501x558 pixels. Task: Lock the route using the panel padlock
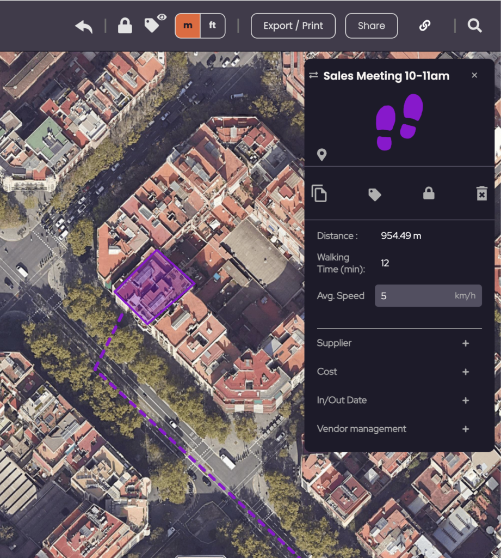pyautogui.click(x=429, y=193)
